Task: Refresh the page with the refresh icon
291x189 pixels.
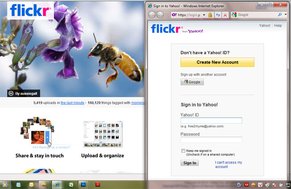Action: pos(218,15)
